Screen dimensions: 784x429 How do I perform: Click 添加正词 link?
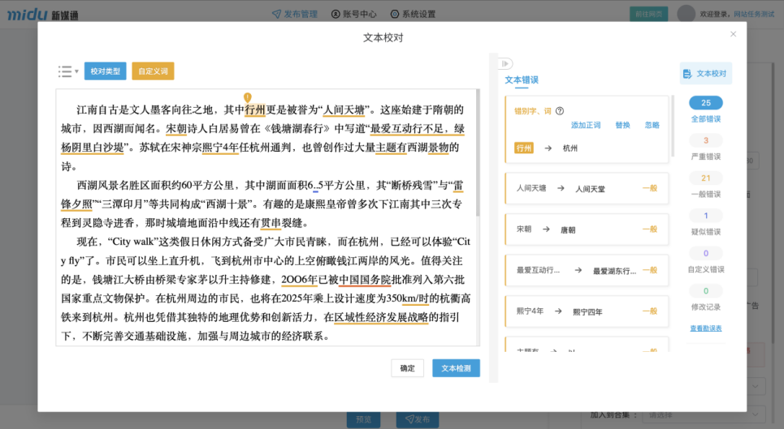click(586, 125)
